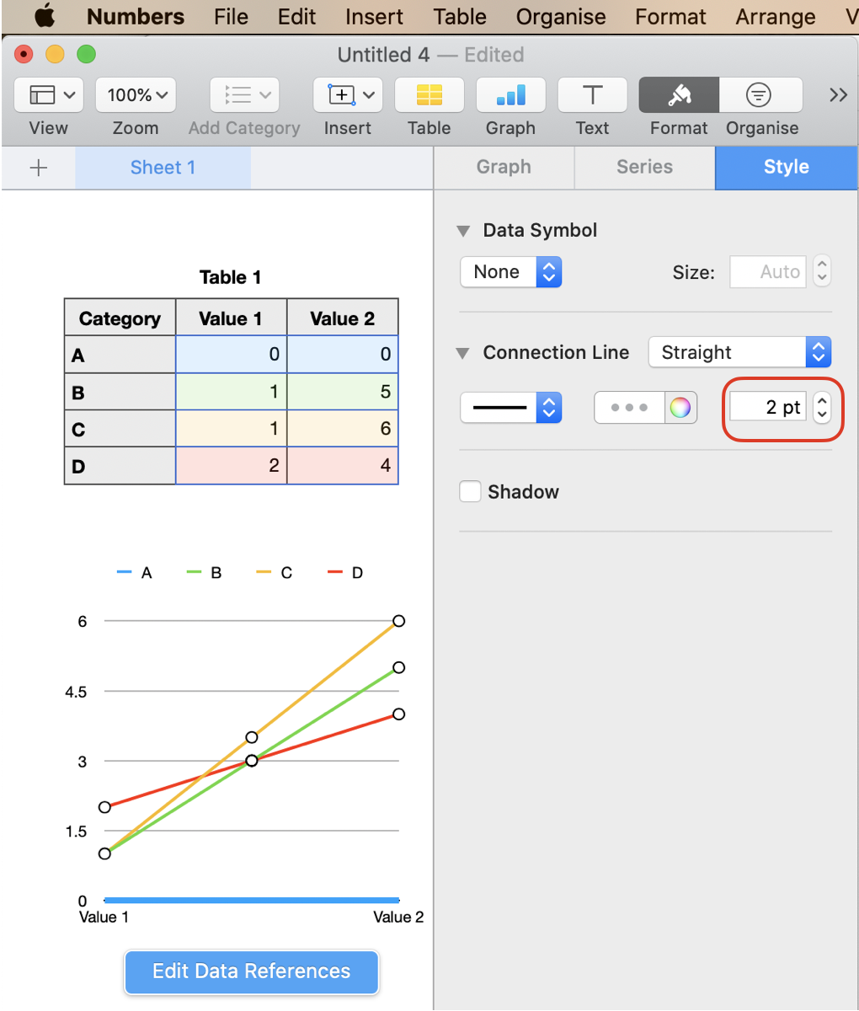Switch to the Series tab
The height and width of the screenshot is (1011, 859).
(643, 168)
